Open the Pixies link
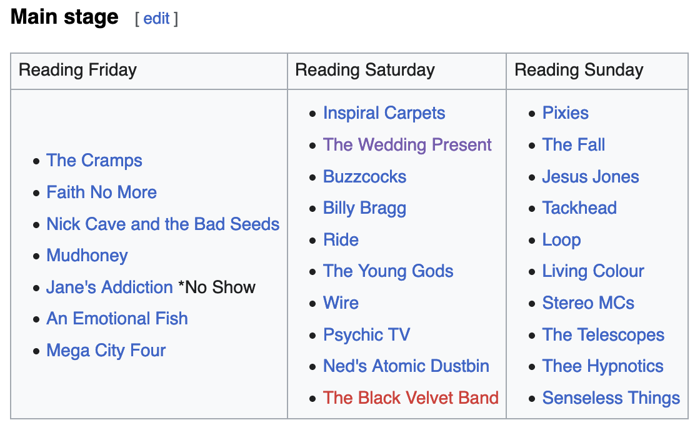Viewport: 700px width, 430px height. (x=565, y=113)
